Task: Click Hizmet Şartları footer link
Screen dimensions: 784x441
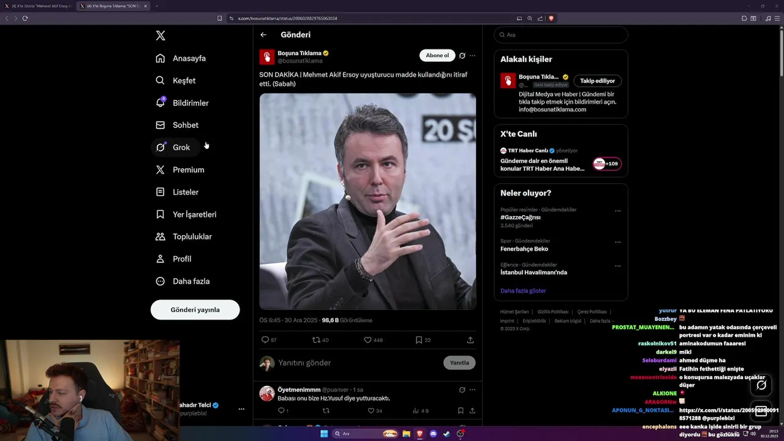Action: [x=514, y=312]
